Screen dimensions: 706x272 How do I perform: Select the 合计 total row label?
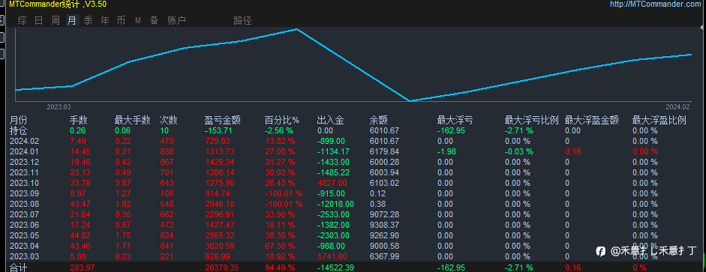click(x=19, y=268)
